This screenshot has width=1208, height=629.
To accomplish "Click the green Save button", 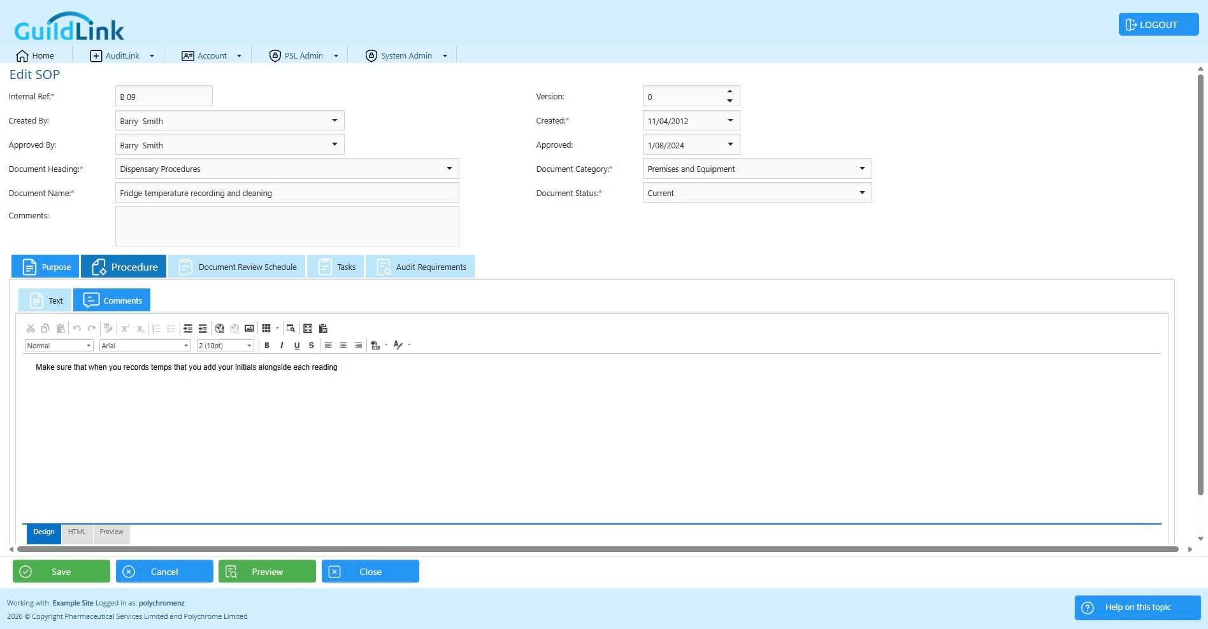I will (61, 572).
